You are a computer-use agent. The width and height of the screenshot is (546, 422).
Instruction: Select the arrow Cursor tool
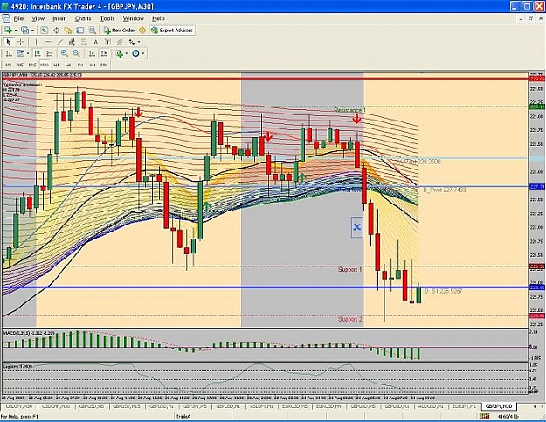(x=9, y=42)
